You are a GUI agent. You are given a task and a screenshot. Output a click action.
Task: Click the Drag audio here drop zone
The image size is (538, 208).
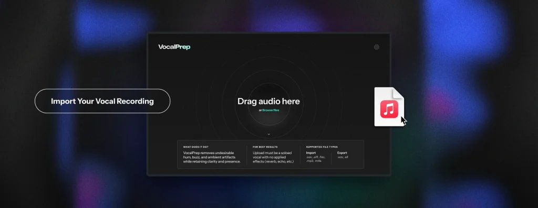click(268, 101)
